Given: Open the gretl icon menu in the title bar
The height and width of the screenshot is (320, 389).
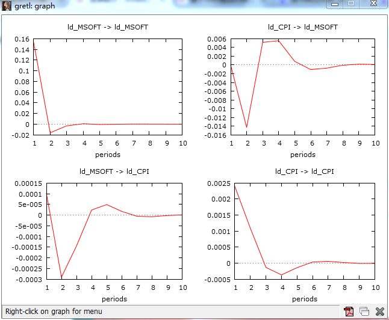Looking at the screenshot, I should pyautogui.click(x=6, y=5).
